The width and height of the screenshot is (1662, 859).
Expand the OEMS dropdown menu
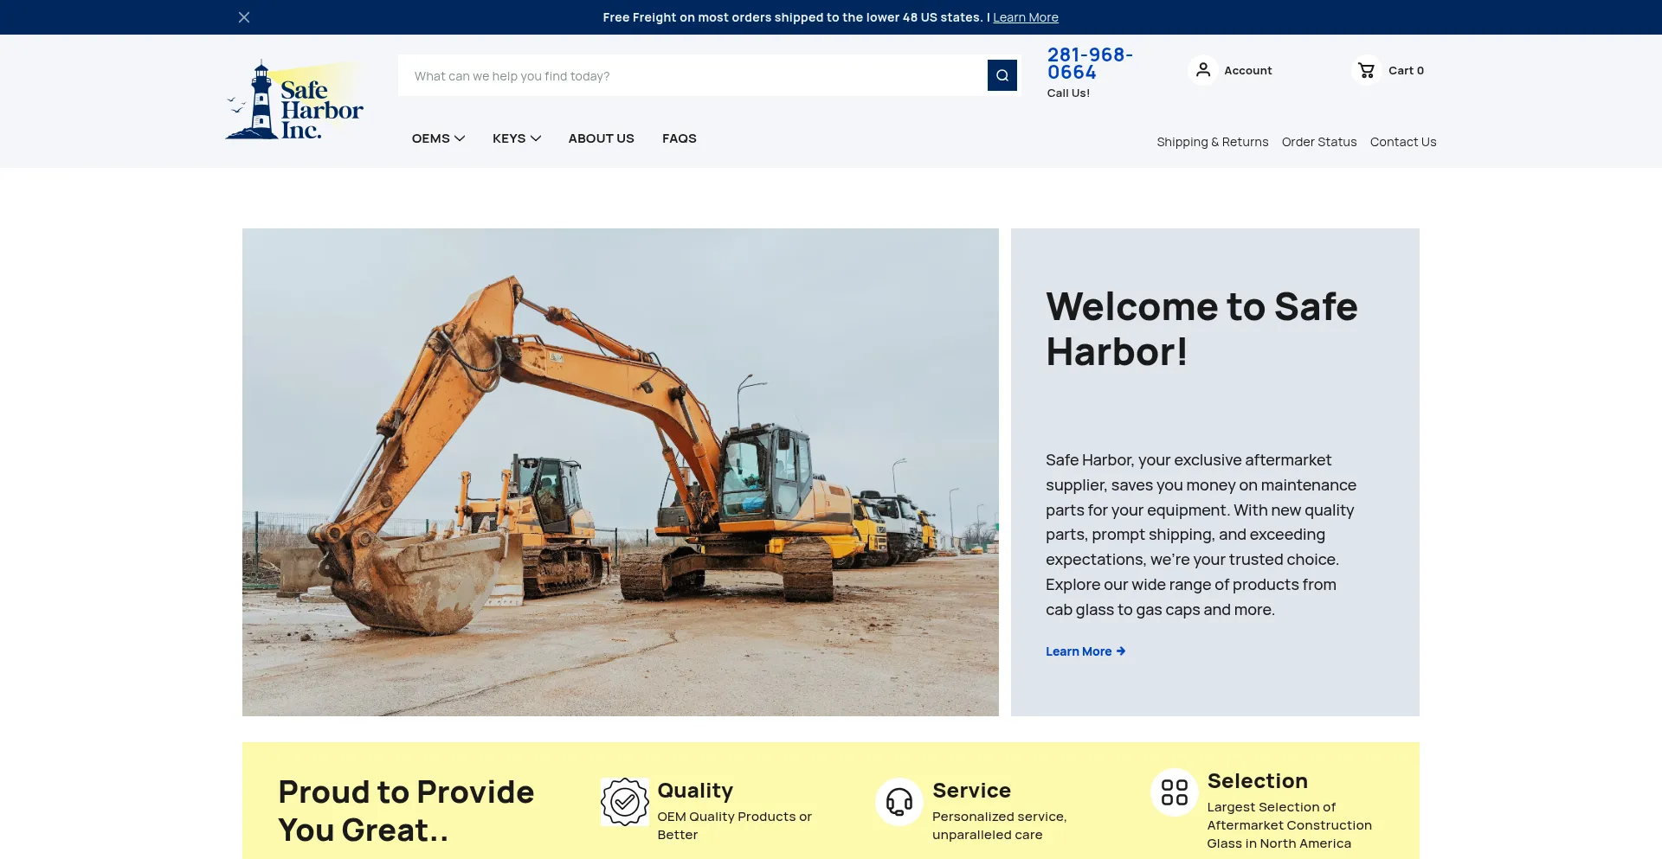[x=438, y=138]
